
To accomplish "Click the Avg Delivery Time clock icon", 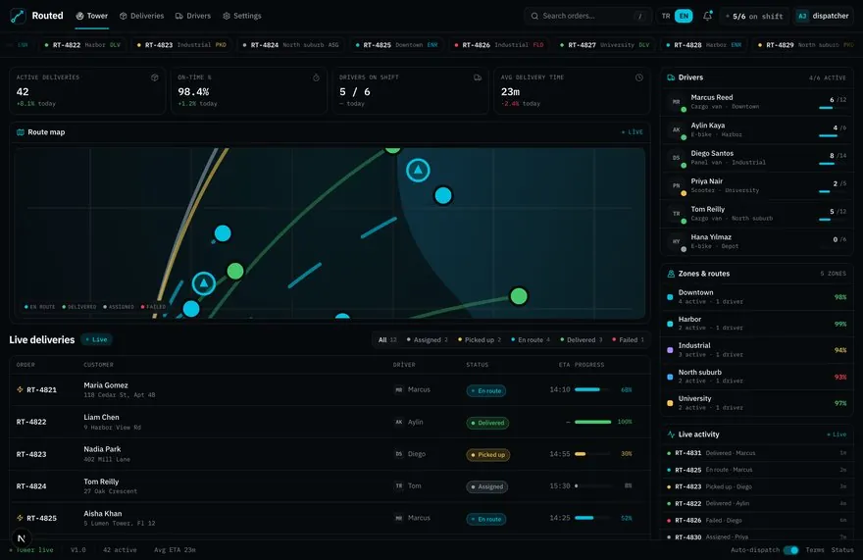I will 639,77.
